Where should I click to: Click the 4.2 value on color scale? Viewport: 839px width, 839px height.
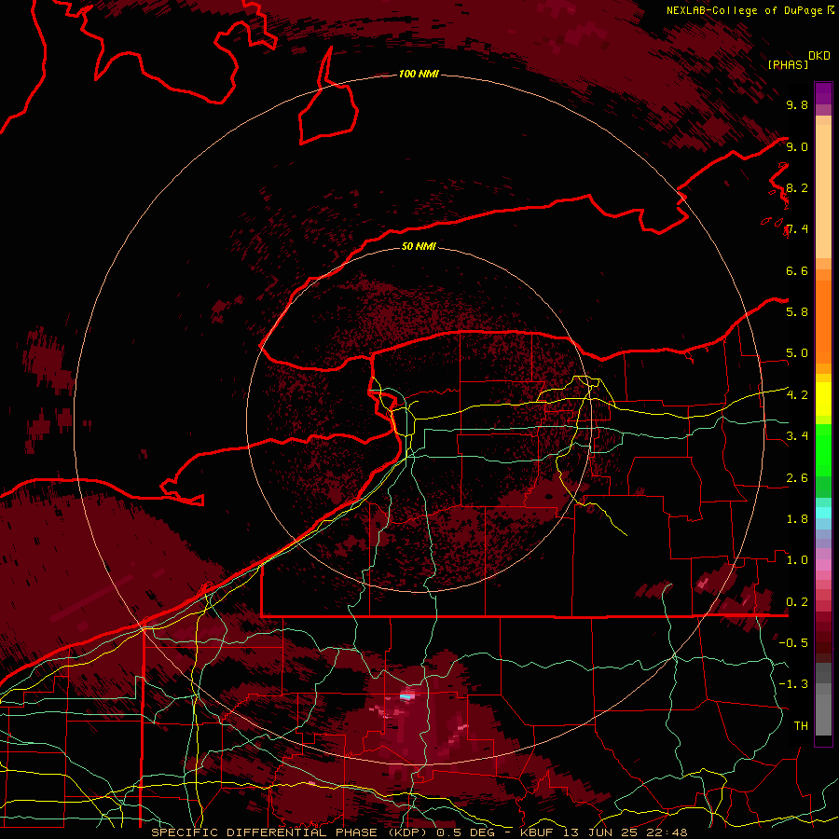point(796,395)
